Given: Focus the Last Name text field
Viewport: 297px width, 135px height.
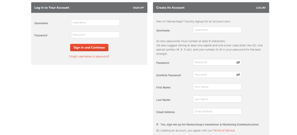Looking at the screenshot, I should [217, 99].
